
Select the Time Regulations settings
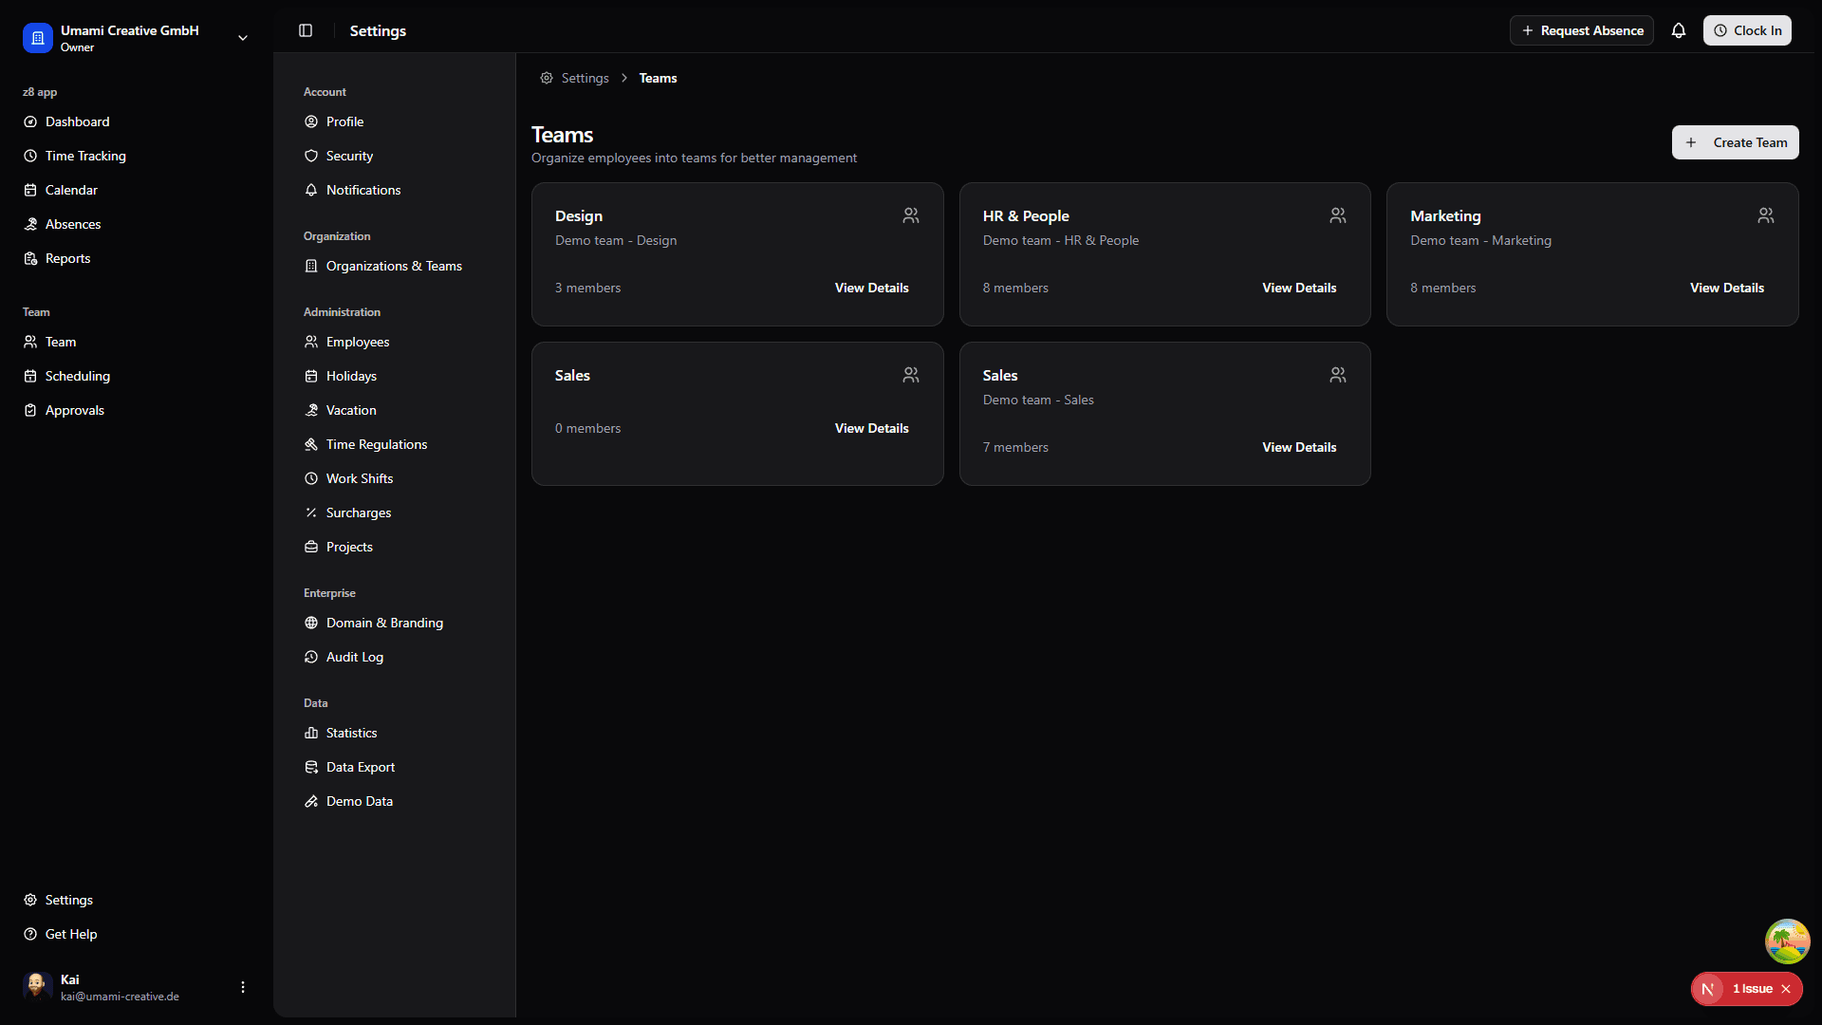click(x=376, y=444)
